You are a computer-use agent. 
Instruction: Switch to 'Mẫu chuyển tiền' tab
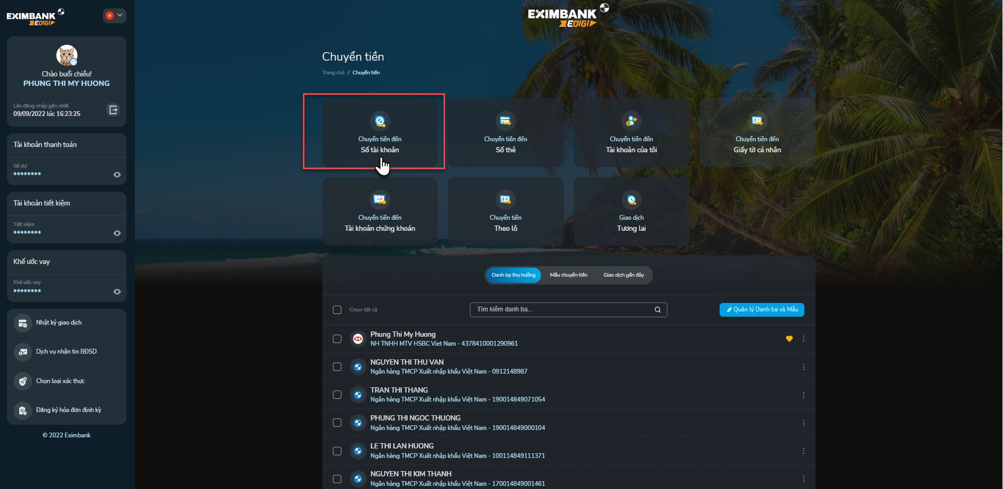tap(568, 275)
